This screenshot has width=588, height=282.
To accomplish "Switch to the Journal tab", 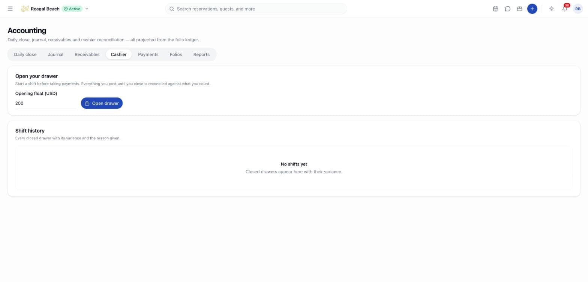I will 55,54.
